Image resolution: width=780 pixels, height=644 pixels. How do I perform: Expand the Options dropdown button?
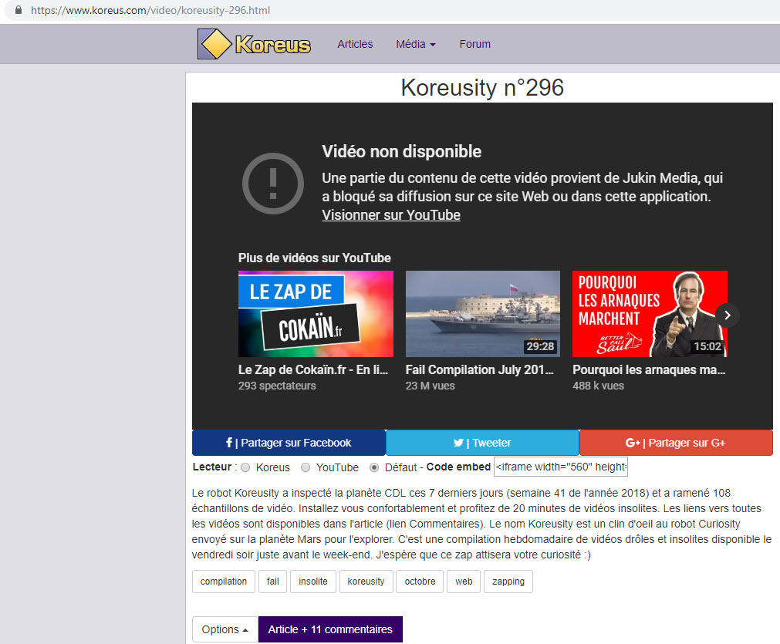tap(225, 629)
